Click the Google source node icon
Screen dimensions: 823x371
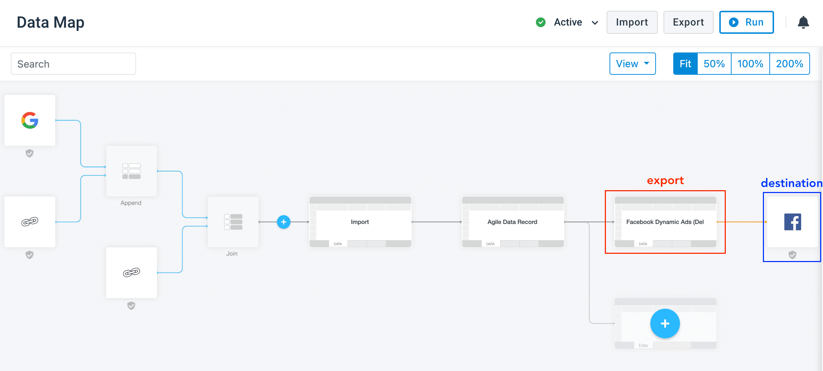[x=30, y=120]
